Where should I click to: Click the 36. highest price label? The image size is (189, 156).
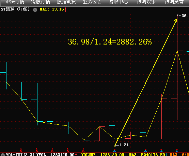(185, 16)
